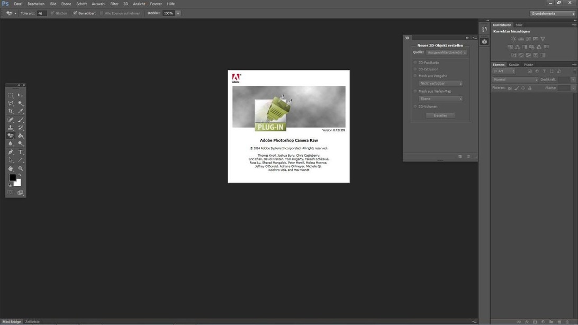
Task: Choose the Zoom tool in toolbox
Action: [x=21, y=168]
